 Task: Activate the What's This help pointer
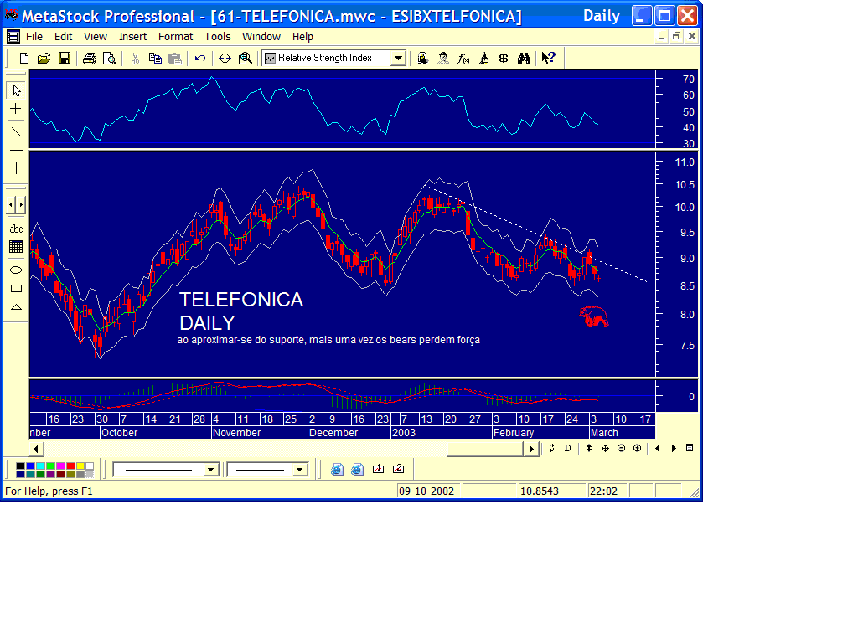pos(548,58)
